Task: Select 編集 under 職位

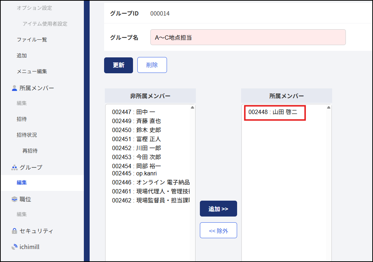Action: [x=22, y=214]
